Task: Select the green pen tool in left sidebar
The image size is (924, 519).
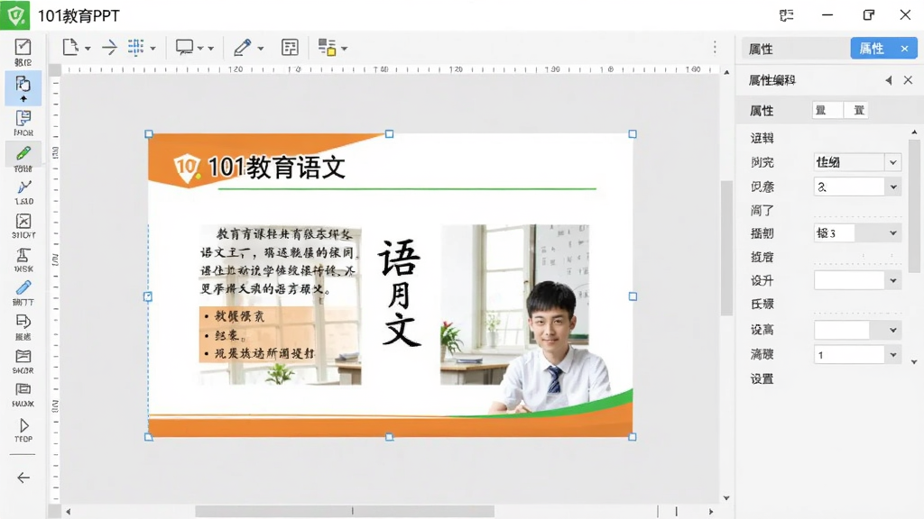Action: [x=23, y=153]
